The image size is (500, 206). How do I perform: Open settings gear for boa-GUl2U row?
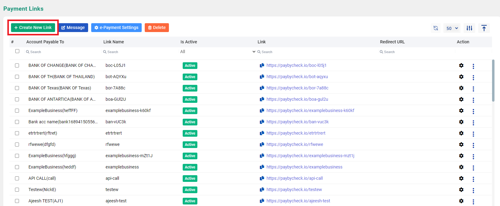click(x=461, y=99)
